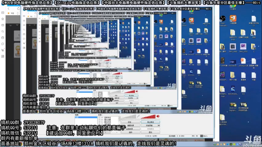Click the Settings button in OBS
This screenshot has width=262, height=147.
(x=130, y=122)
